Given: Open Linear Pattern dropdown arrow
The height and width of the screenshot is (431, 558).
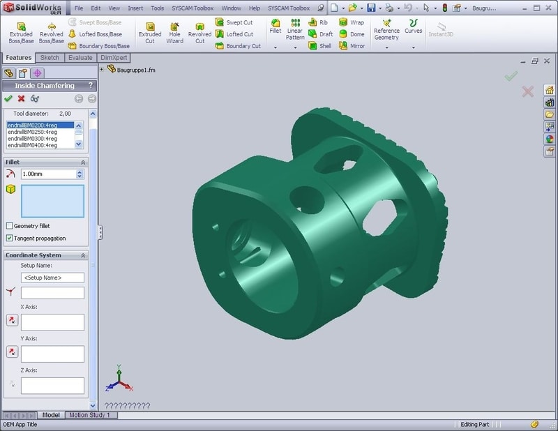Looking at the screenshot, I should click(x=295, y=47).
